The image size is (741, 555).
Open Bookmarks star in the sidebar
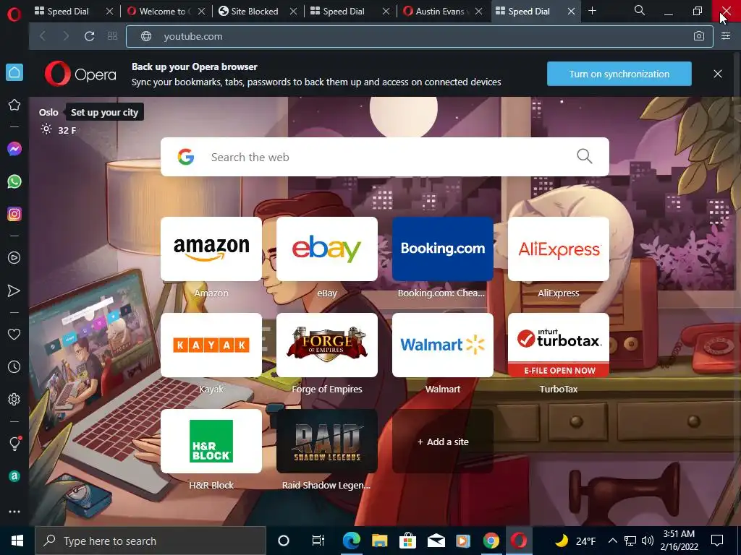pos(14,105)
